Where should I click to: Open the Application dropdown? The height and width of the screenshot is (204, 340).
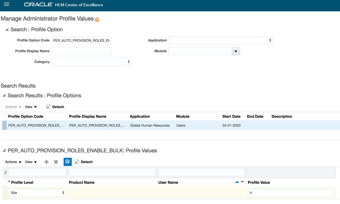tap(220, 40)
